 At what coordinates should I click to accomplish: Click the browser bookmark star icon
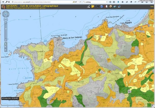(110, 2)
